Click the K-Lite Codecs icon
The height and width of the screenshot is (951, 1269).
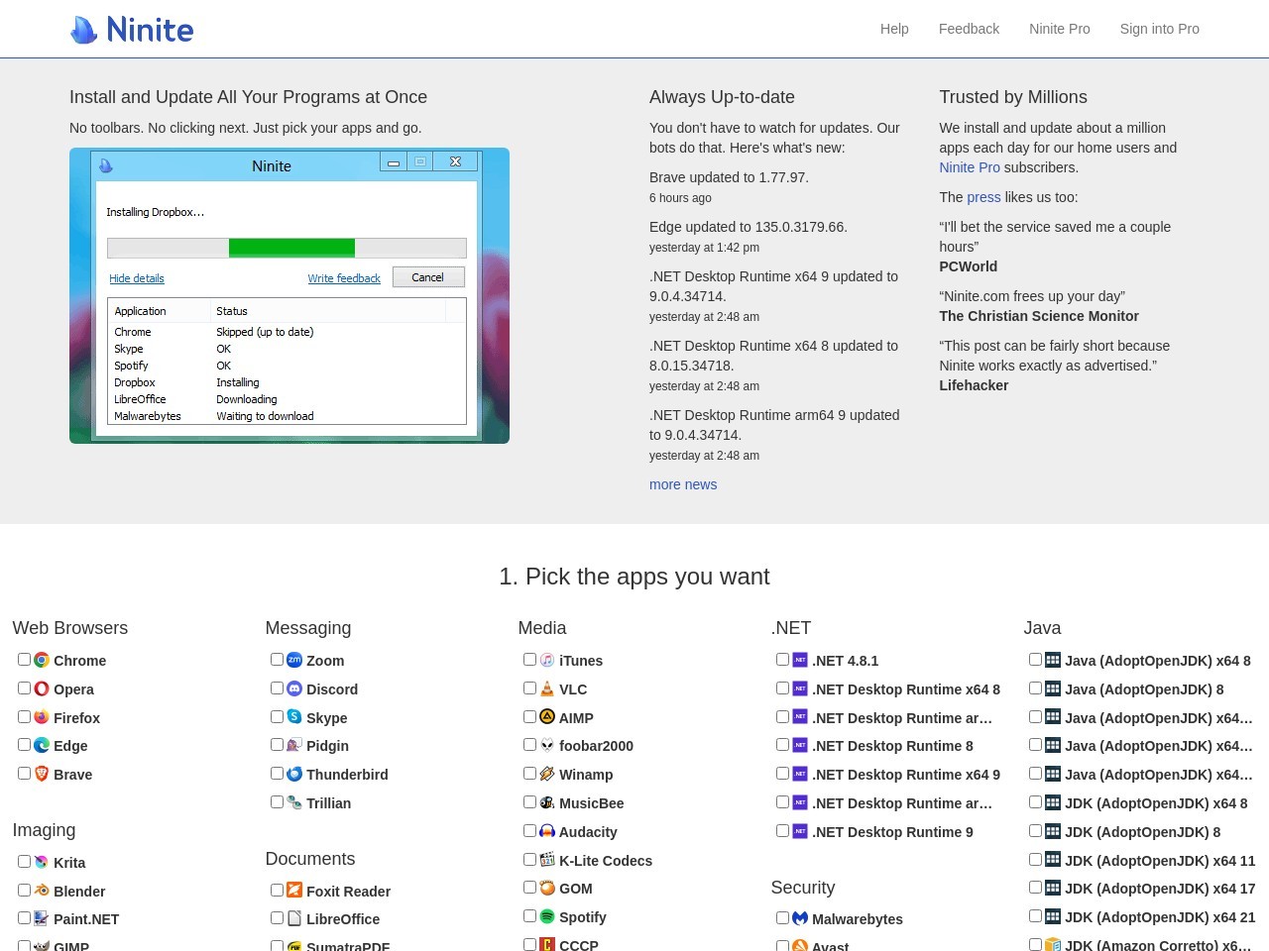click(x=547, y=860)
